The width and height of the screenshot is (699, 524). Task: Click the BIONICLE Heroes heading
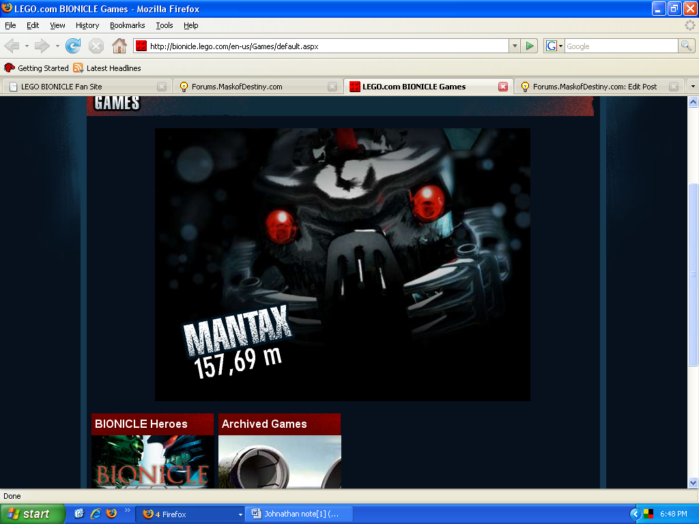(x=141, y=424)
